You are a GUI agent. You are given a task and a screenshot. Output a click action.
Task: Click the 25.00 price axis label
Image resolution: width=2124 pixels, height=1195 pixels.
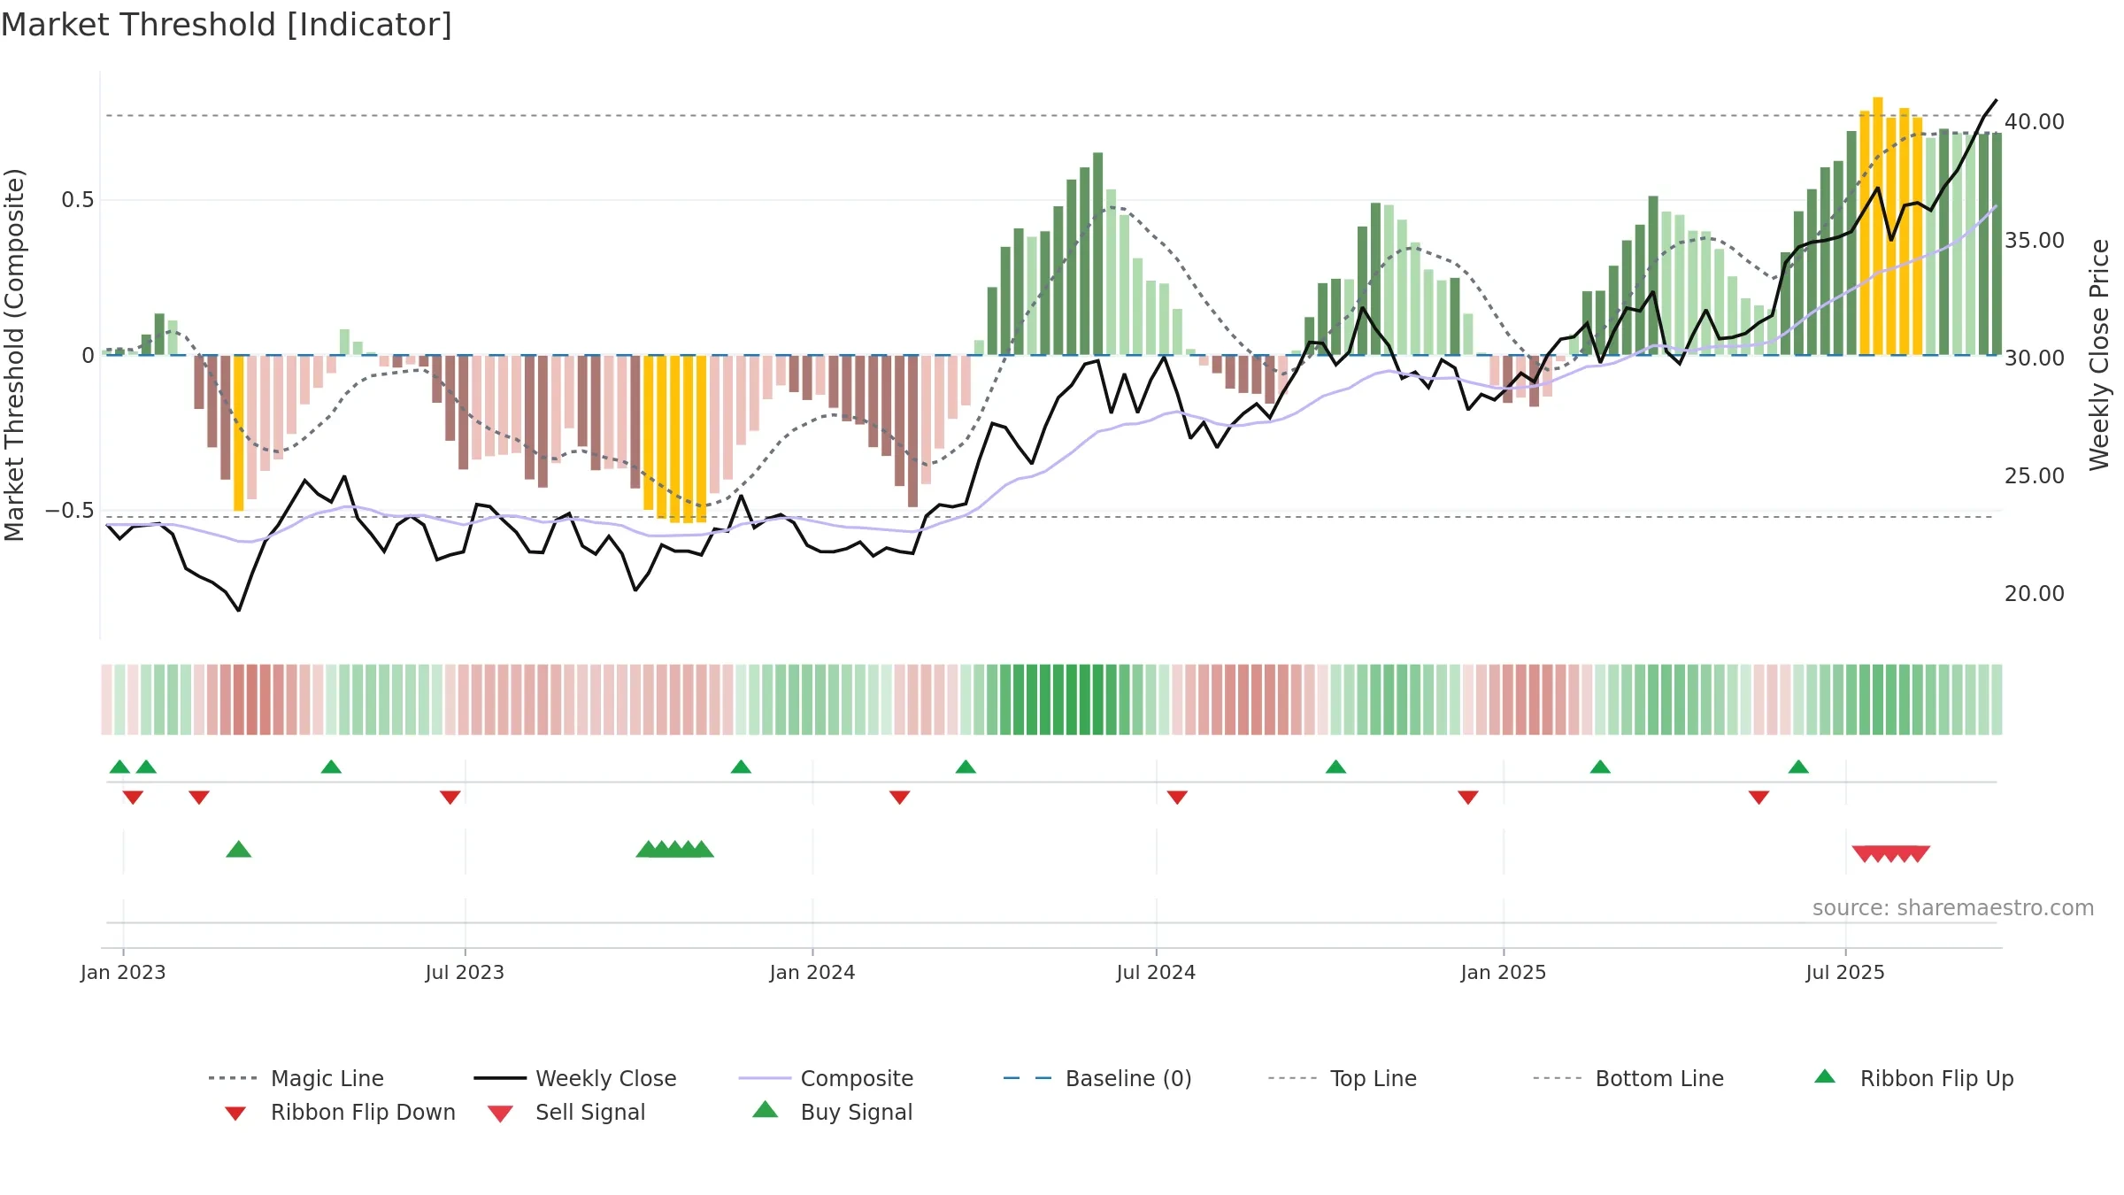[x=2035, y=476]
